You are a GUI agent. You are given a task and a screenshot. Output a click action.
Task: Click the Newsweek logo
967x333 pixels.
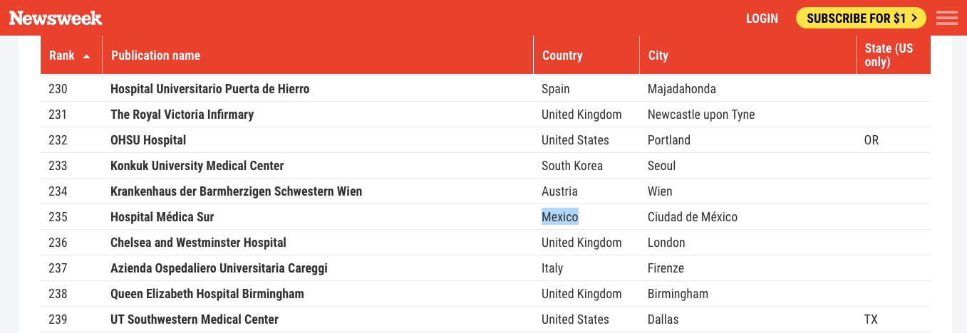(x=56, y=18)
